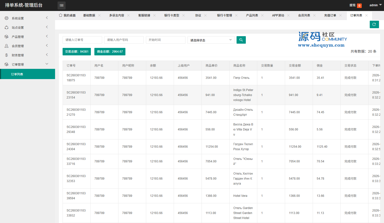Click the 系统设置 gear icon
The width and height of the screenshot is (384, 223).
[7, 18]
